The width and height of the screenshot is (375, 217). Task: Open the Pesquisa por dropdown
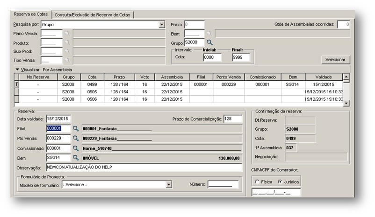162,25
